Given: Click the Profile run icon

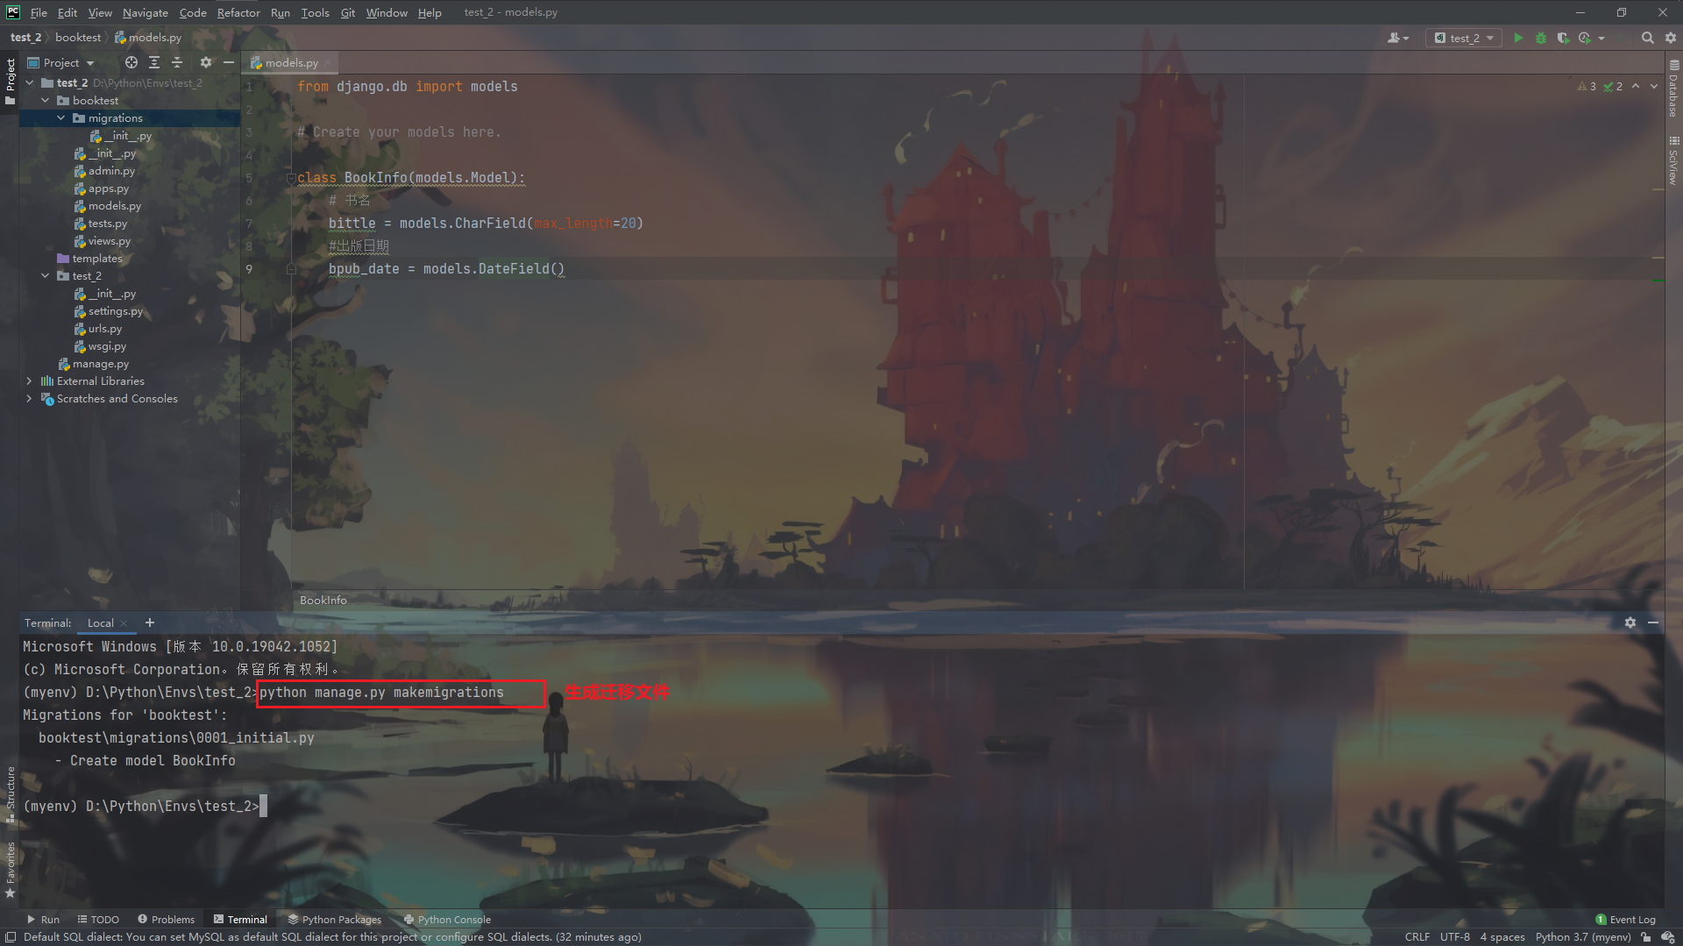Looking at the screenshot, I should (1585, 38).
